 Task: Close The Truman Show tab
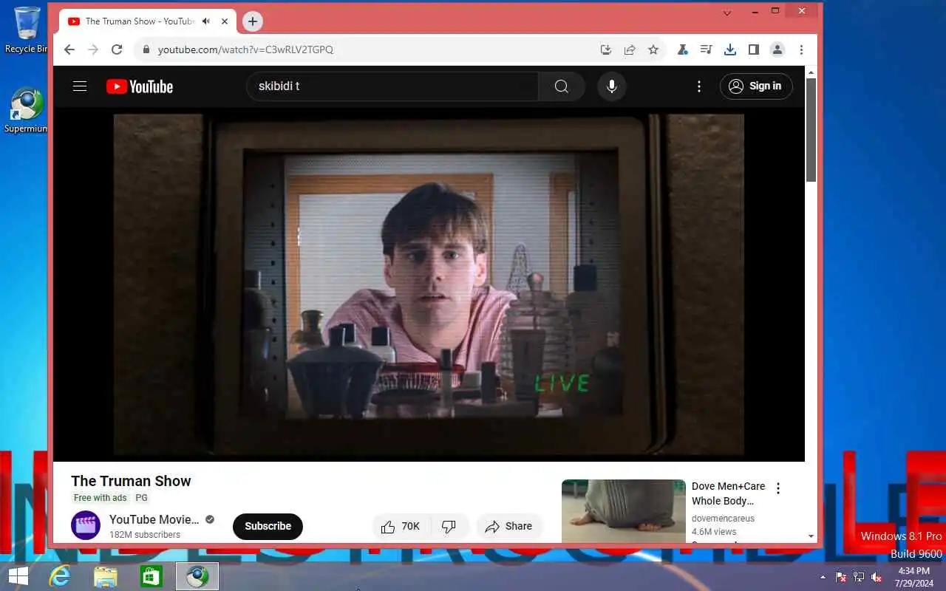pyautogui.click(x=225, y=21)
